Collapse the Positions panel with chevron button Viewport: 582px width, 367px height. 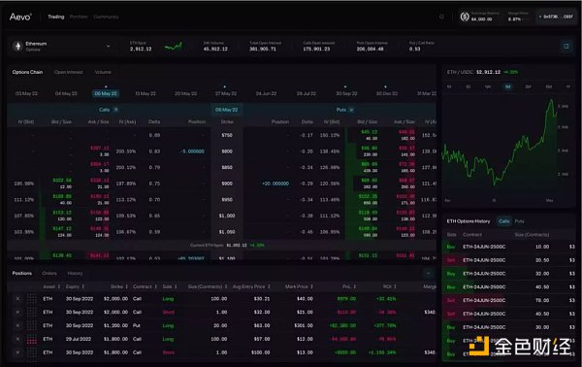428,274
